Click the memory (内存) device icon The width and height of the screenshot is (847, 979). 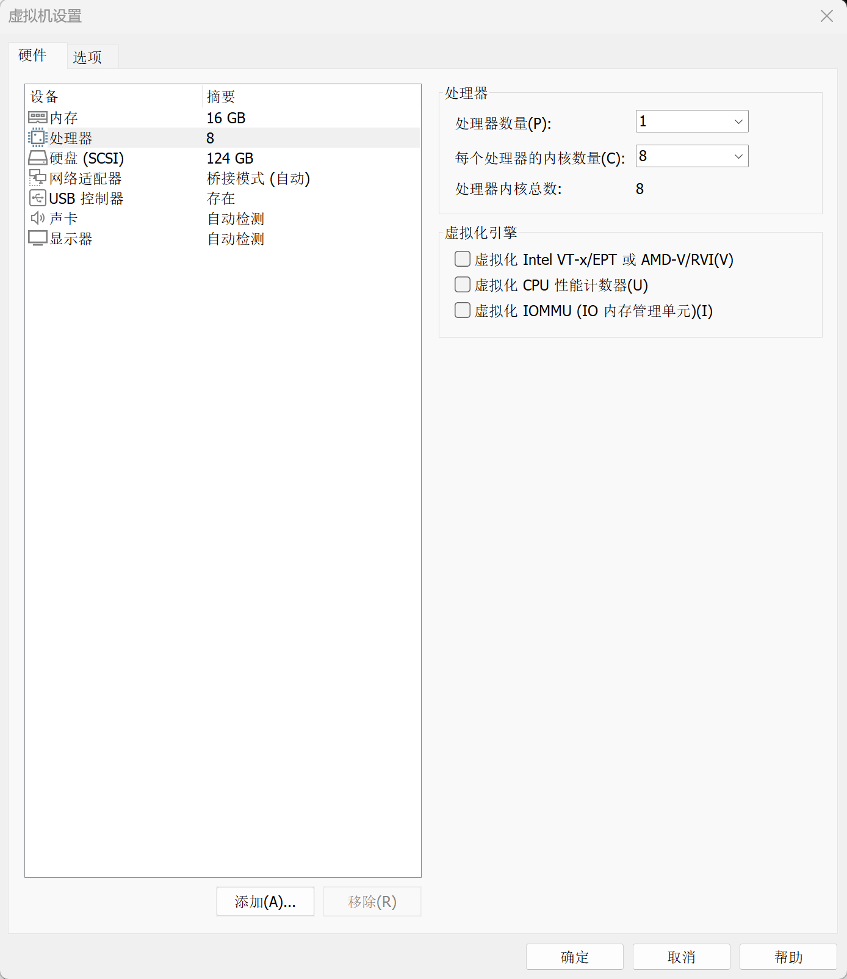[x=37, y=117]
